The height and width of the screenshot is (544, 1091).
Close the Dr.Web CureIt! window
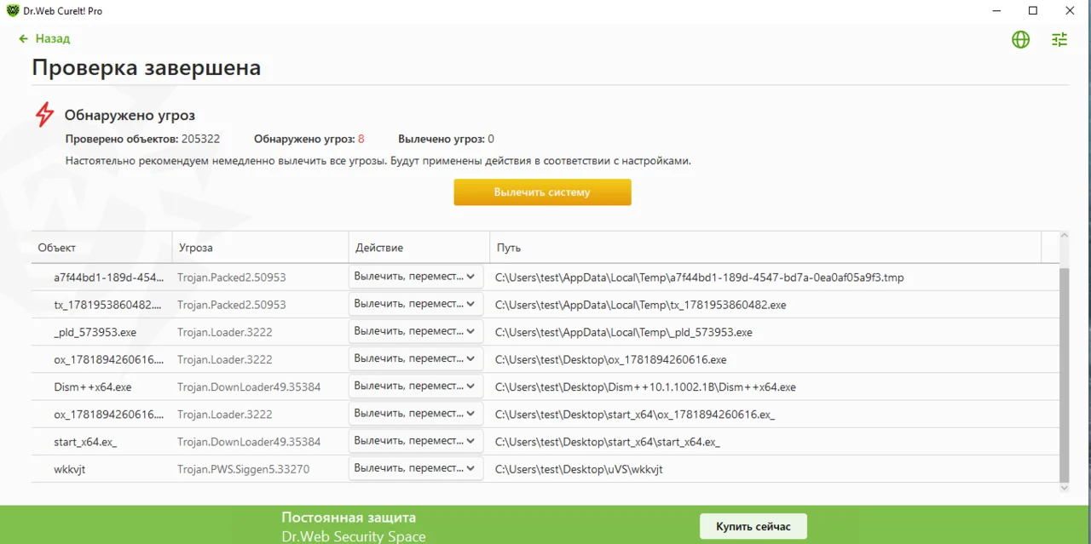1071,11
